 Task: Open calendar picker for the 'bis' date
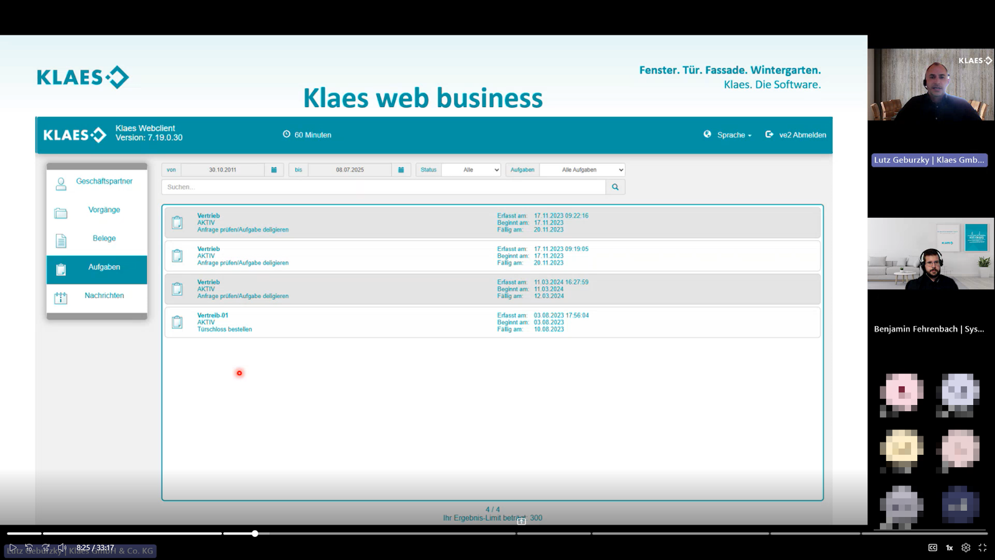click(x=401, y=170)
